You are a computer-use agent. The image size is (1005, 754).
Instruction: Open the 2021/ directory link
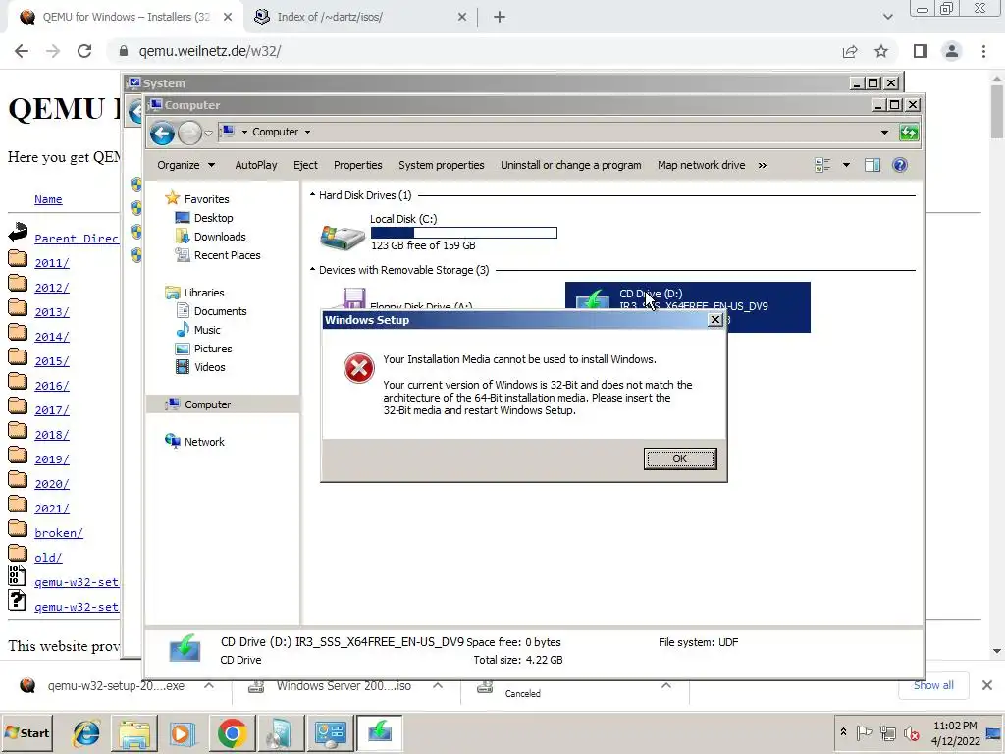click(52, 509)
